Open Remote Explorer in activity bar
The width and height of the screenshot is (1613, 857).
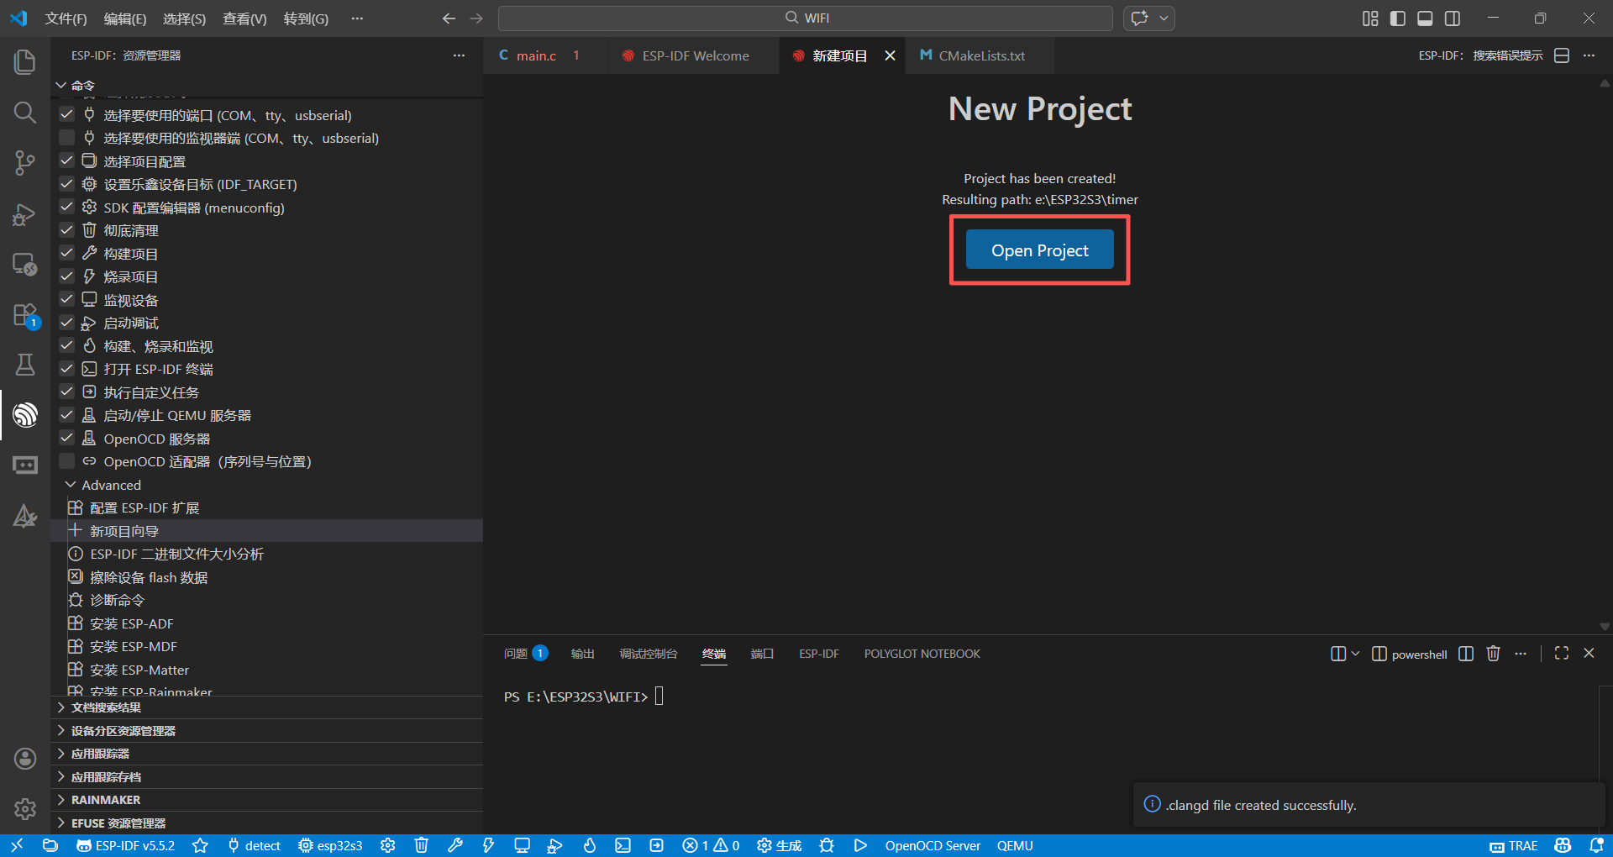pos(25,265)
